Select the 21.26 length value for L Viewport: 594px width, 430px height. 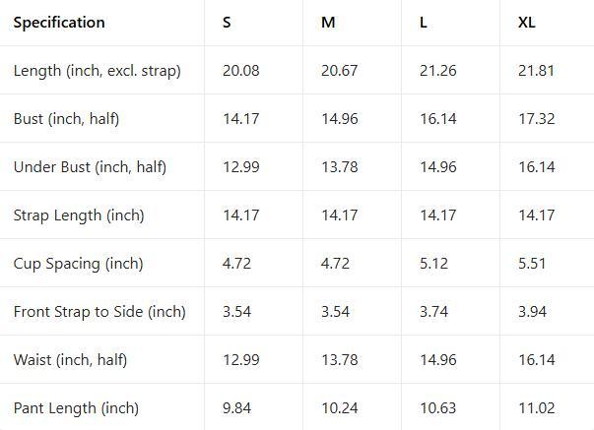point(438,71)
